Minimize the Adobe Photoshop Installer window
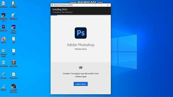 (95, 5)
